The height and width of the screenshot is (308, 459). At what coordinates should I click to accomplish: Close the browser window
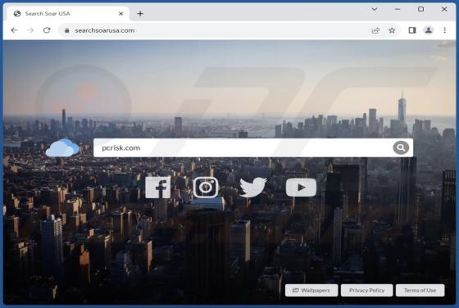pyautogui.click(x=444, y=9)
